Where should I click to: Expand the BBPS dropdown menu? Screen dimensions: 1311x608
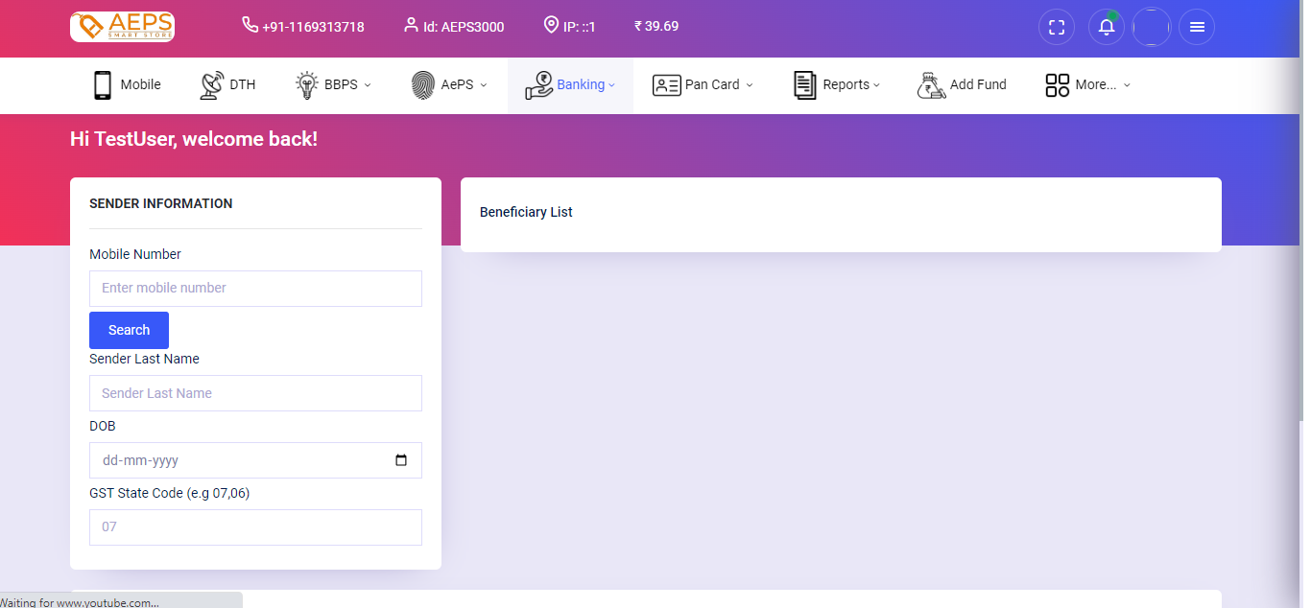coord(347,84)
